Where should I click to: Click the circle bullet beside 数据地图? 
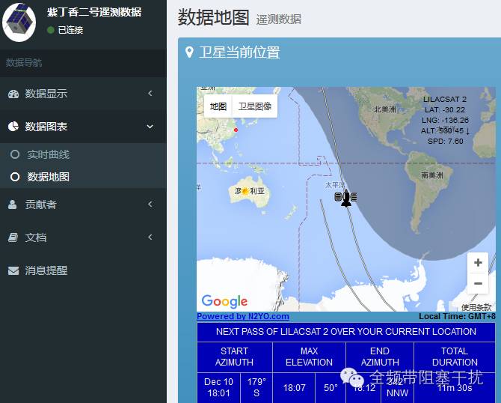click(x=15, y=177)
